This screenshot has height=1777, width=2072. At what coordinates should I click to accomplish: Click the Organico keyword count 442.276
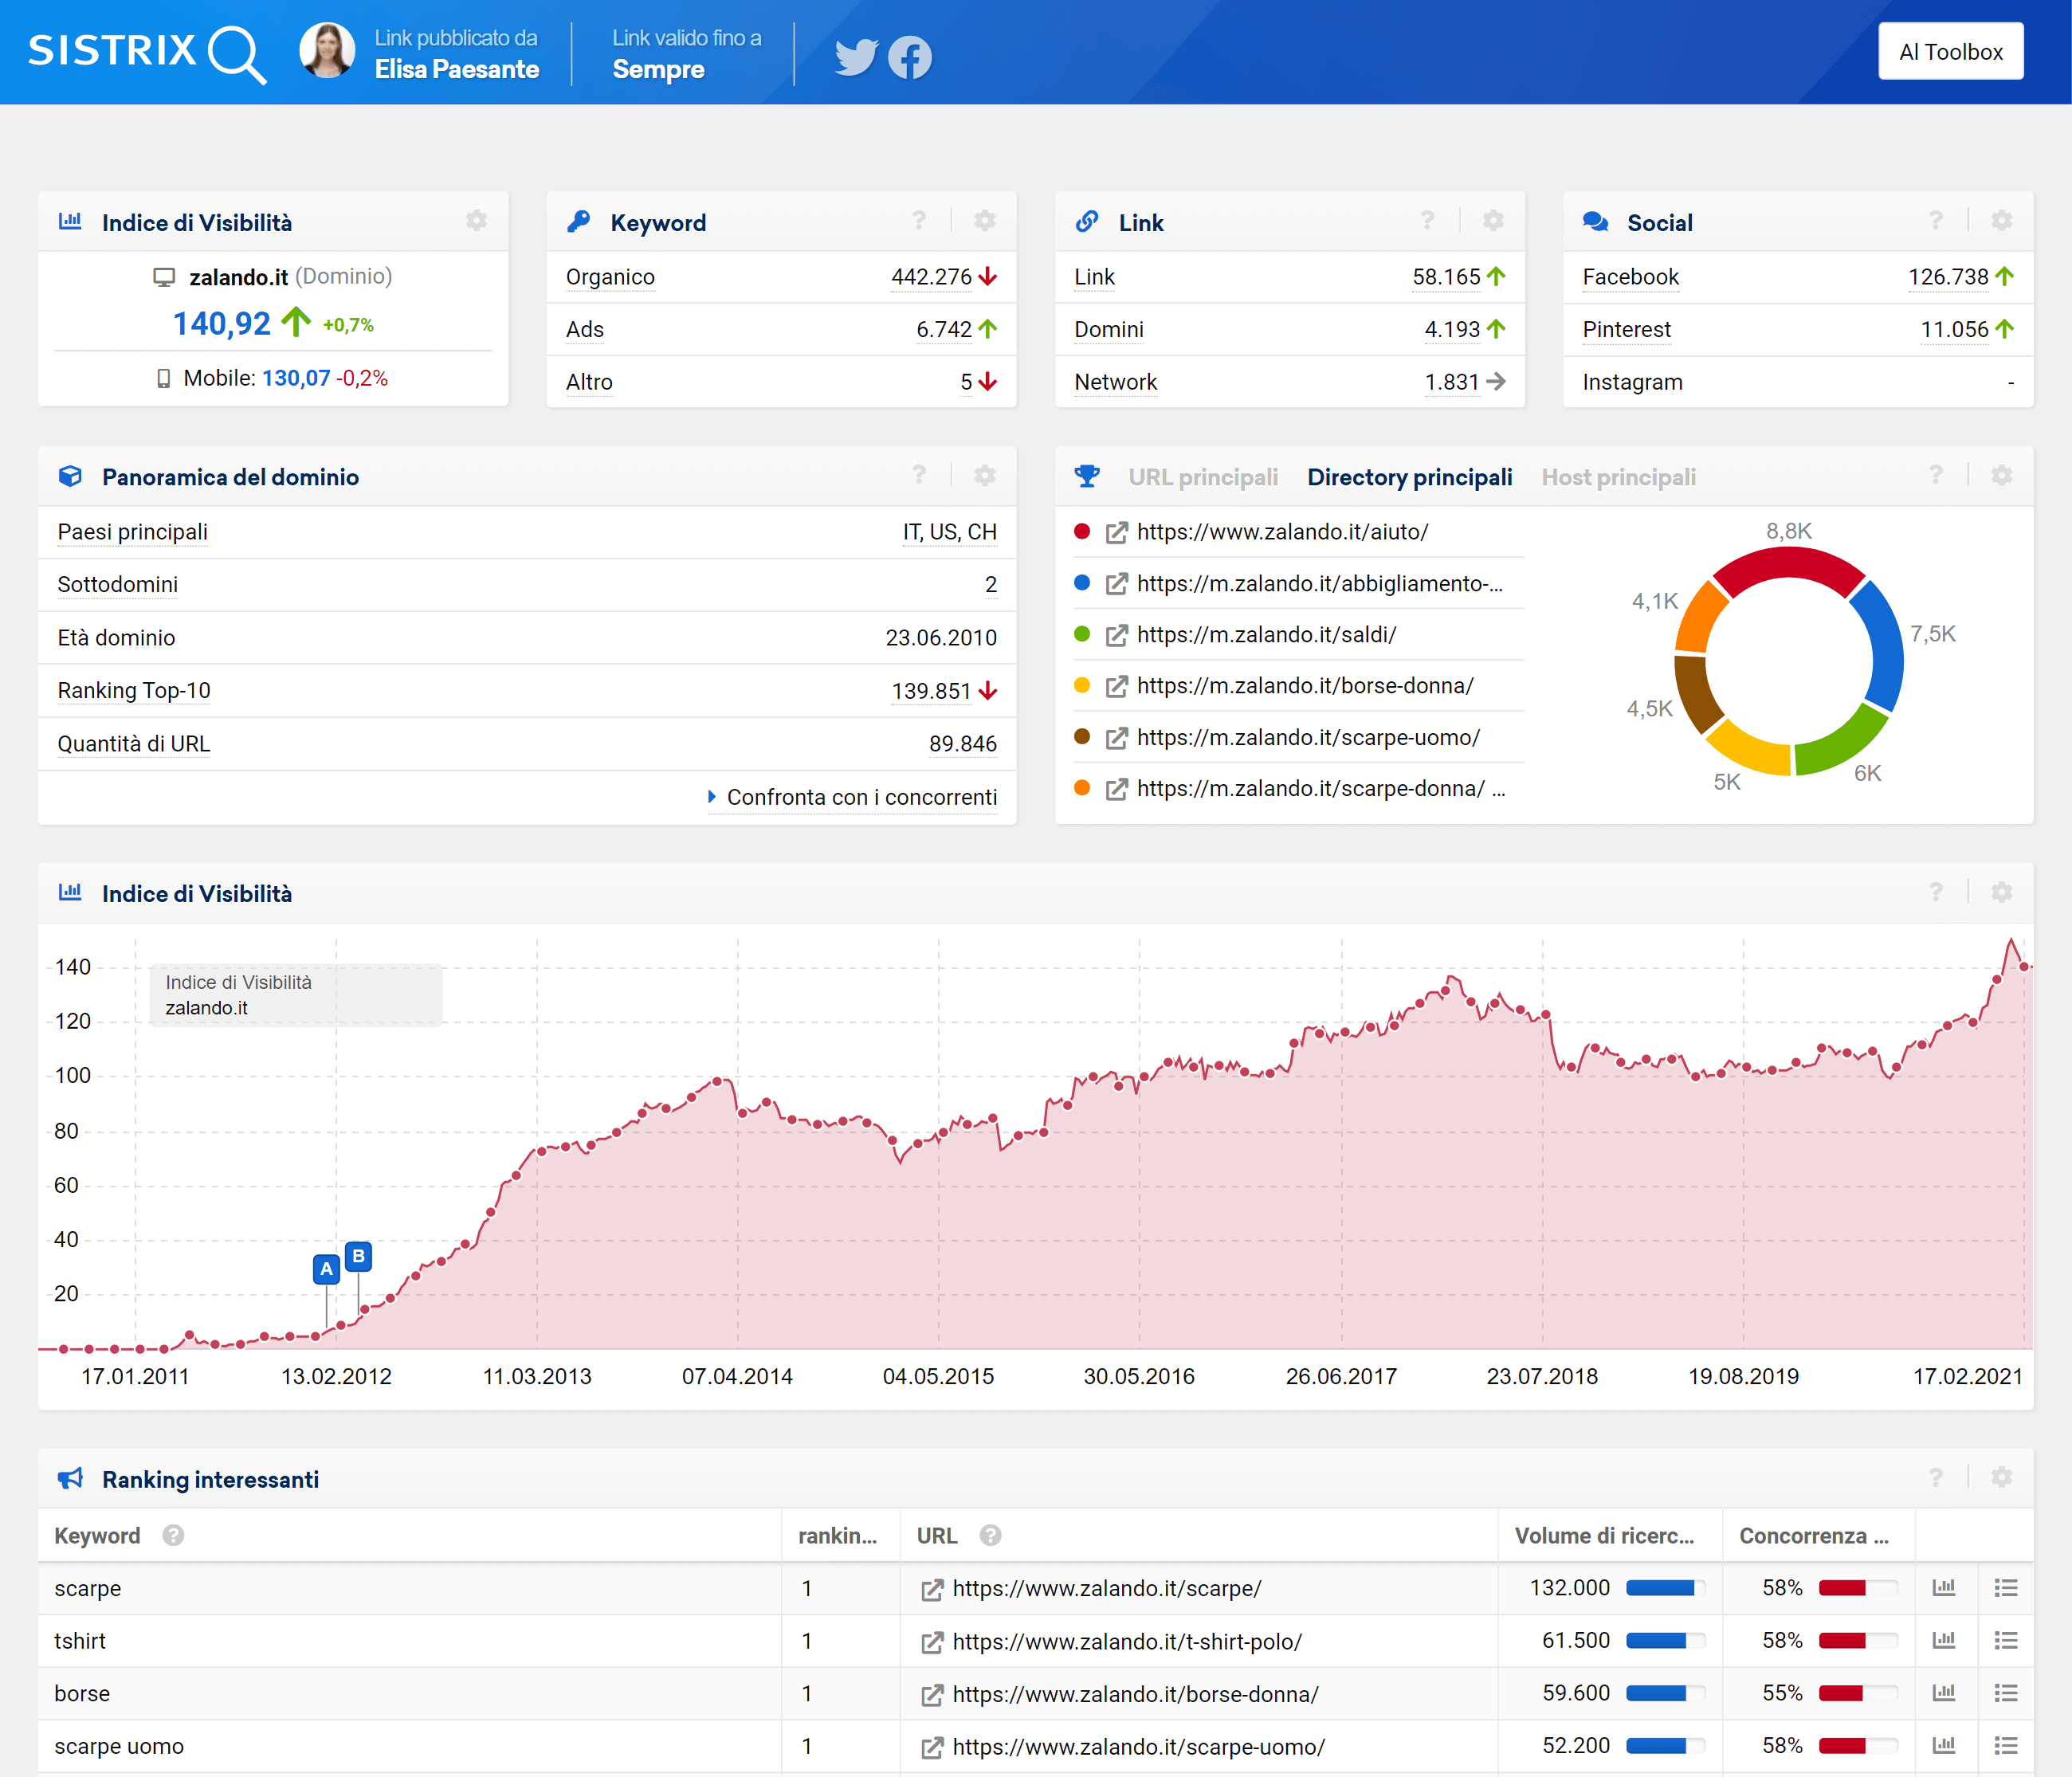tap(931, 277)
